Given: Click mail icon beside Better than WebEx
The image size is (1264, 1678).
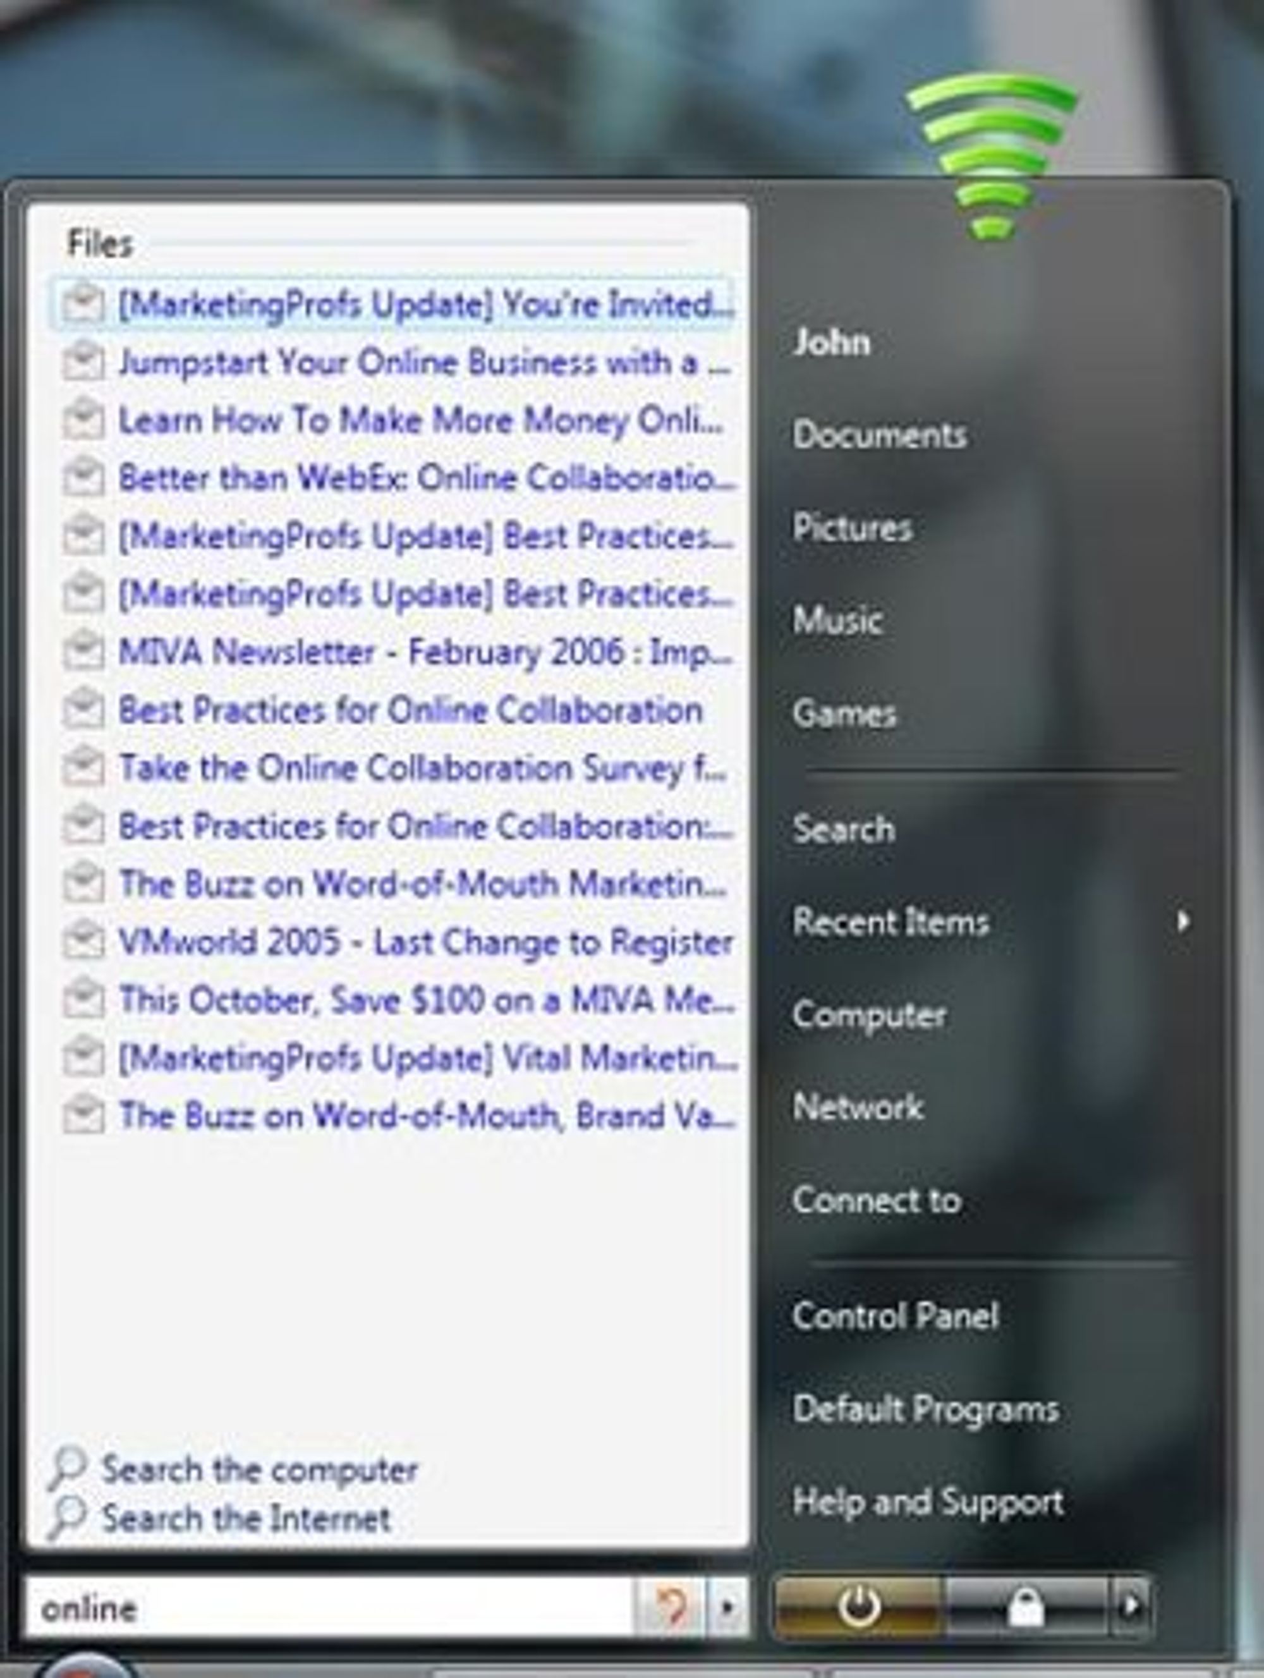Looking at the screenshot, I should pos(83,477).
